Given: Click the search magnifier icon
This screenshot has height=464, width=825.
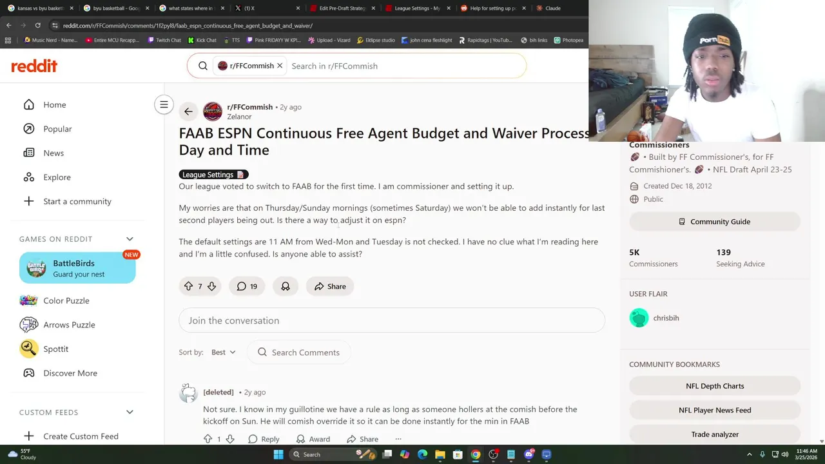Looking at the screenshot, I should pos(203,66).
